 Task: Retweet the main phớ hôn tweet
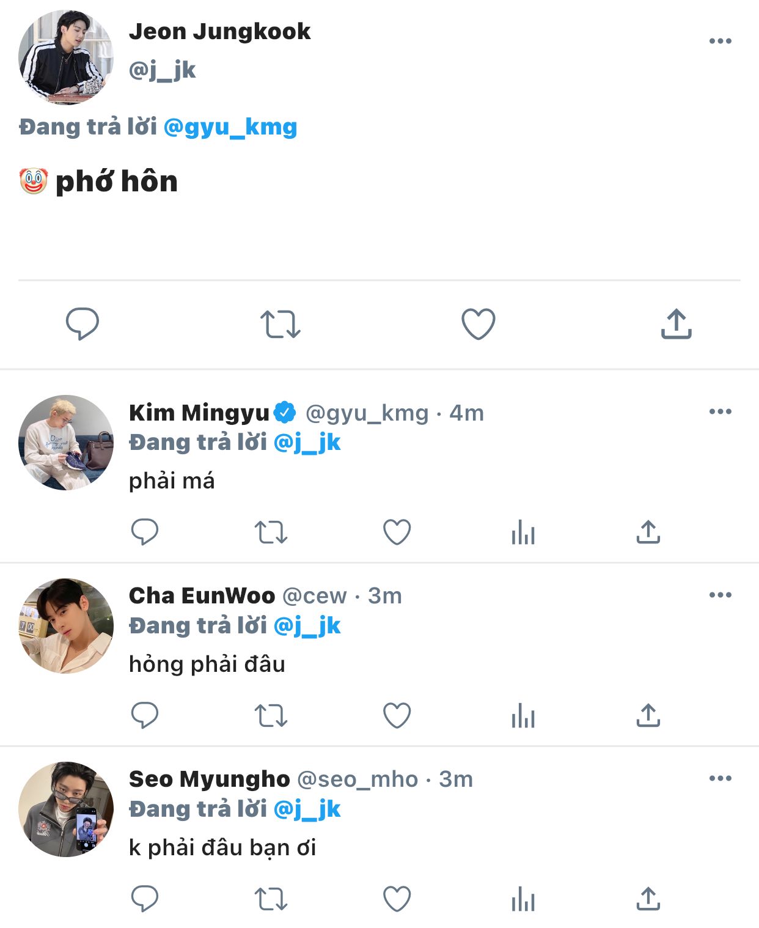[280, 324]
